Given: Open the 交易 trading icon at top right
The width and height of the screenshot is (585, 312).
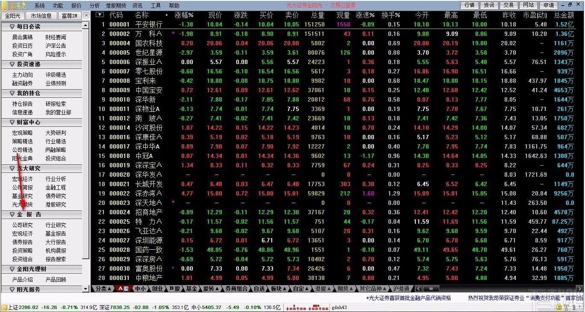Looking at the screenshot, I should [x=509, y=5].
